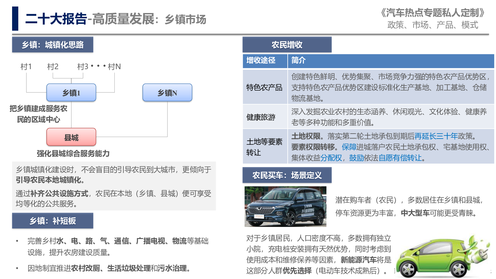The height and width of the screenshot is (279, 496).
Task: Select the 乡镇1 diagram box
Action: click(x=71, y=93)
